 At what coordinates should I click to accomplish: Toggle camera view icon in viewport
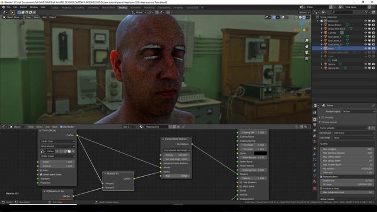pos(306,52)
